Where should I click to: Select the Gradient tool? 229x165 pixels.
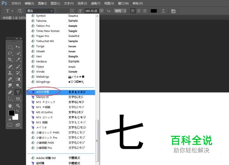point(18,79)
